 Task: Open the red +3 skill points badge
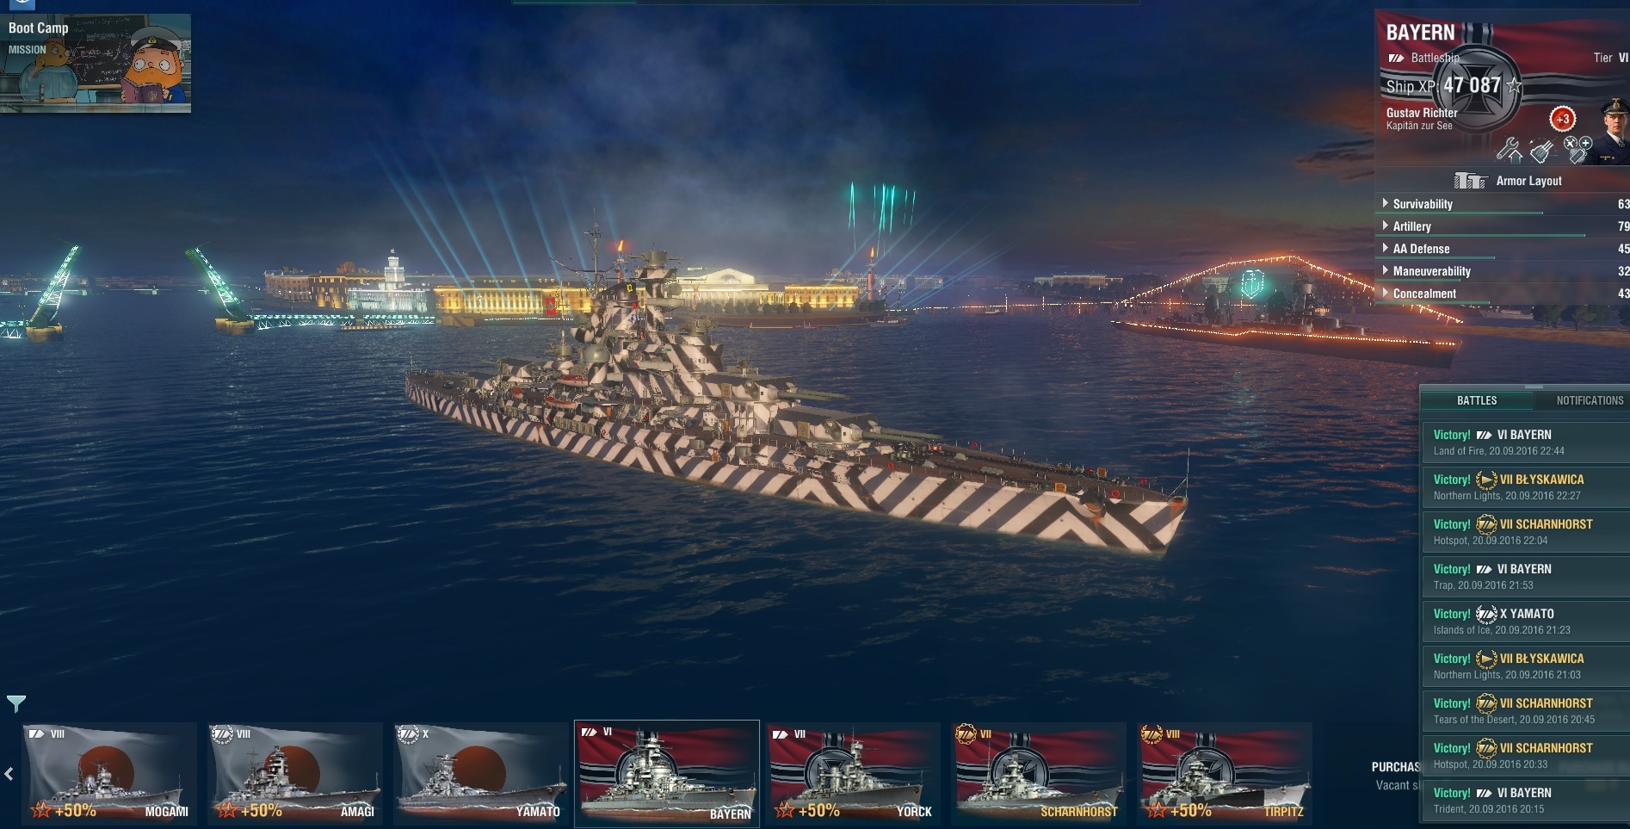(1562, 119)
